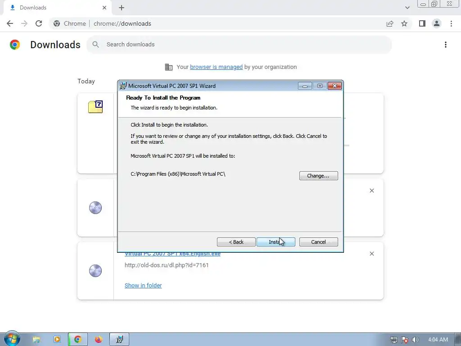Go Back in the setup wizard

point(236,242)
